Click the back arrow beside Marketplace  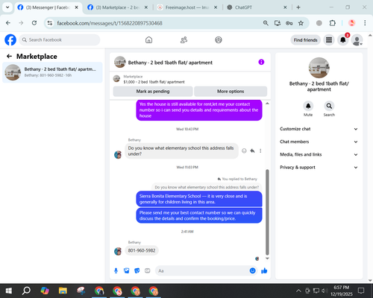pos(9,57)
